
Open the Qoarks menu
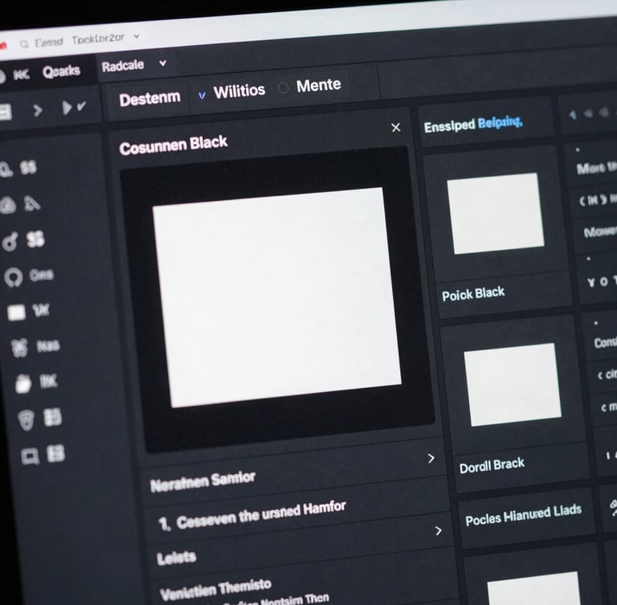[61, 72]
